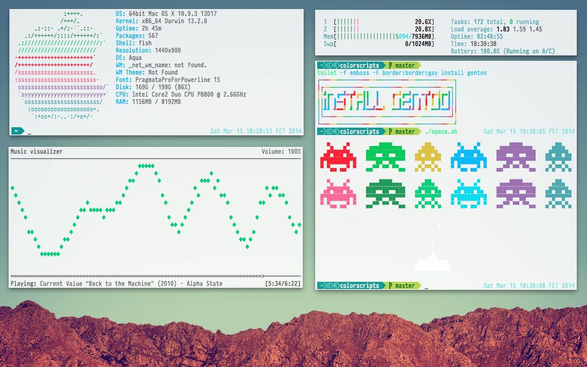The height and width of the screenshot is (367, 587).
Task: Click the teal tilde prompt badge in the system info terminal
Action: point(18,131)
